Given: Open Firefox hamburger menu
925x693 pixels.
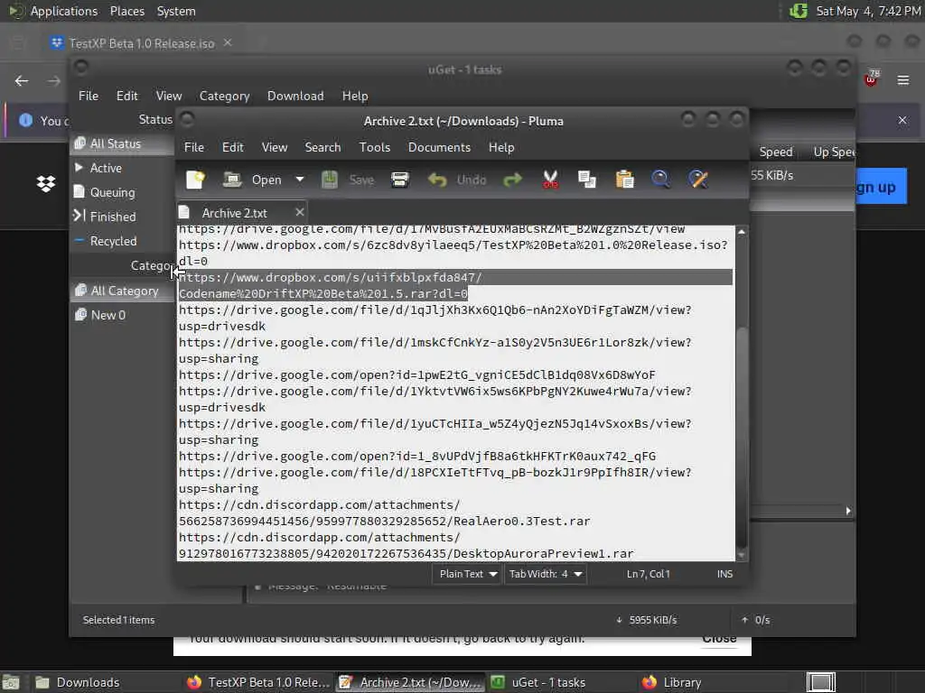Looking at the screenshot, I should (x=903, y=80).
